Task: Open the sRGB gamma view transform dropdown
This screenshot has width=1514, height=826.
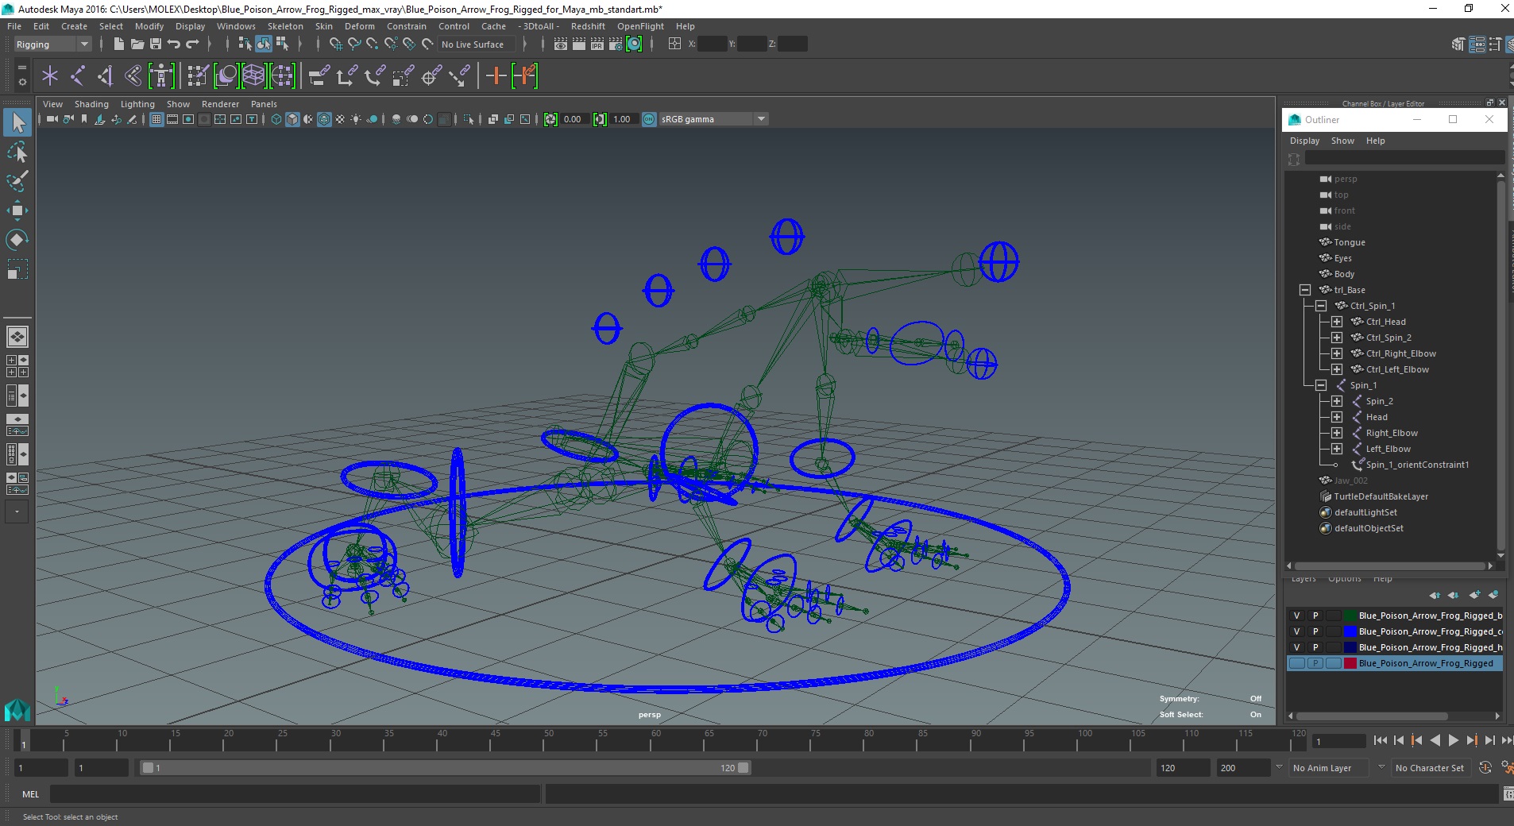Action: click(713, 119)
